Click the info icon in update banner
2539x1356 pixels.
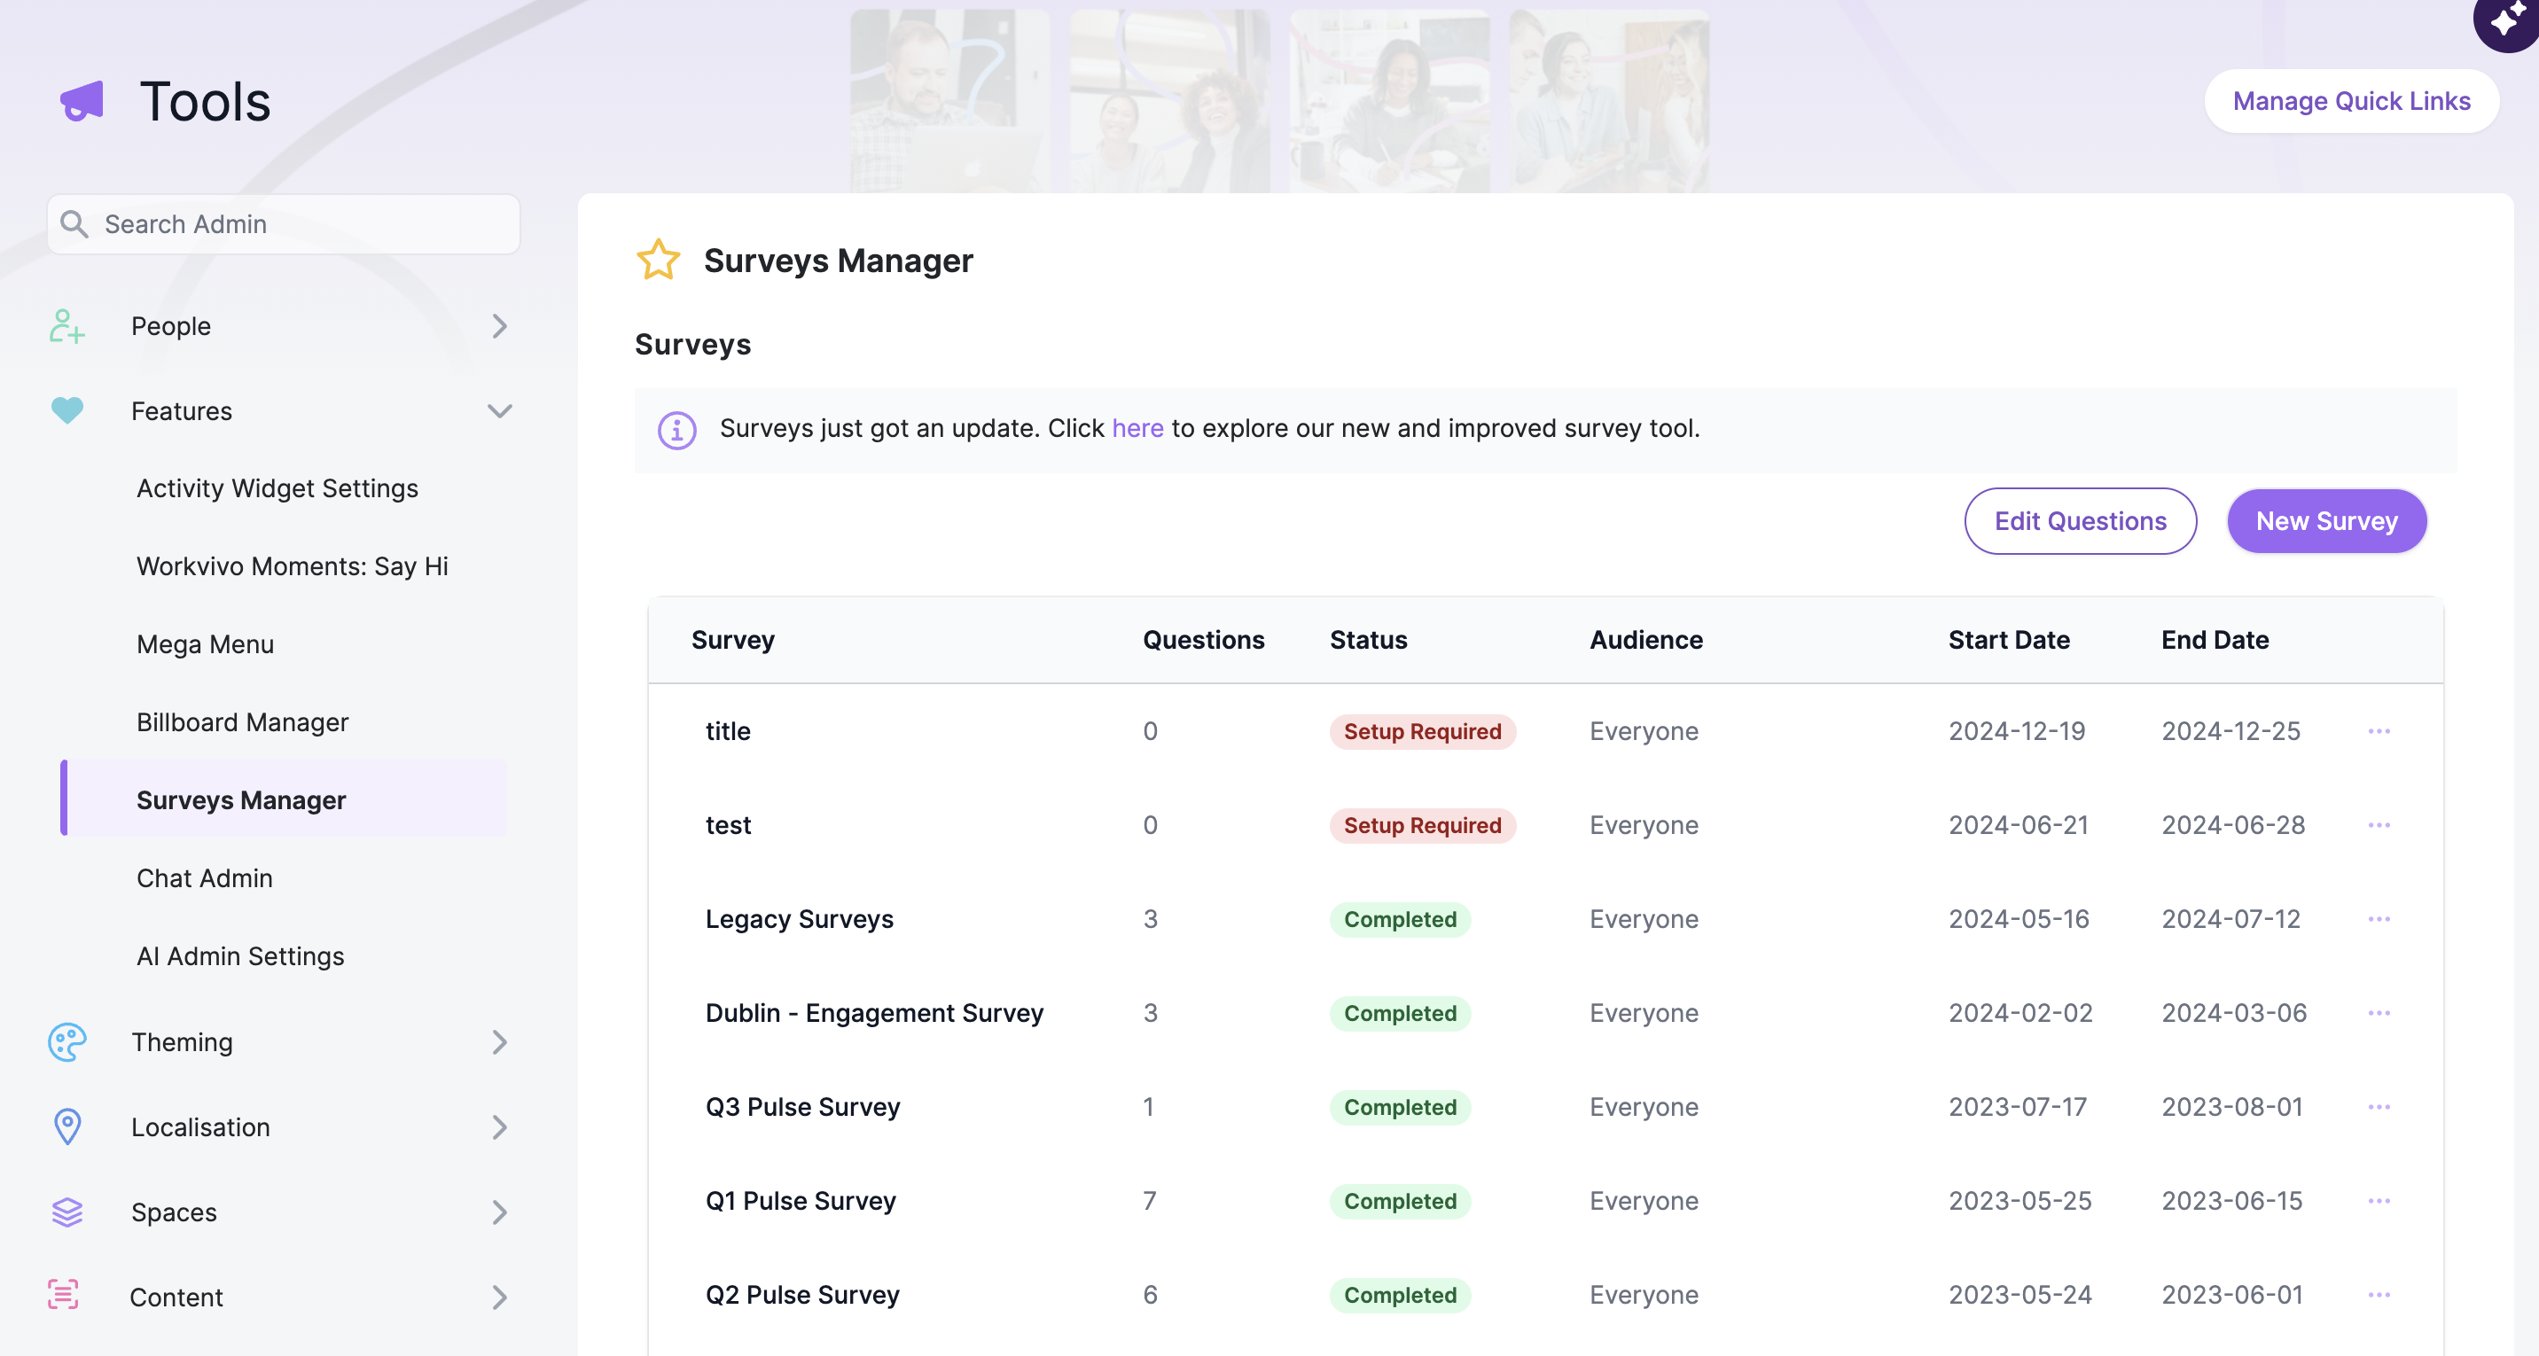[676, 431]
